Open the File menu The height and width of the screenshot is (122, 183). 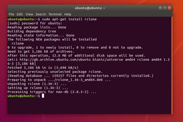click(11, 14)
